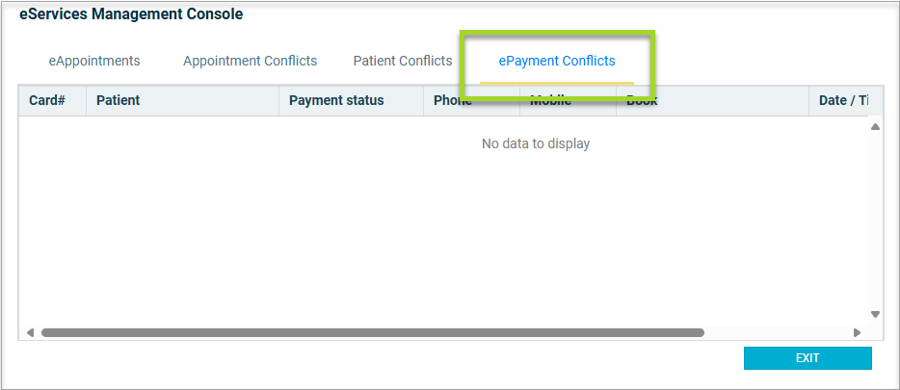
Task: Click the vertical scrollbar up arrow
Action: 876,127
